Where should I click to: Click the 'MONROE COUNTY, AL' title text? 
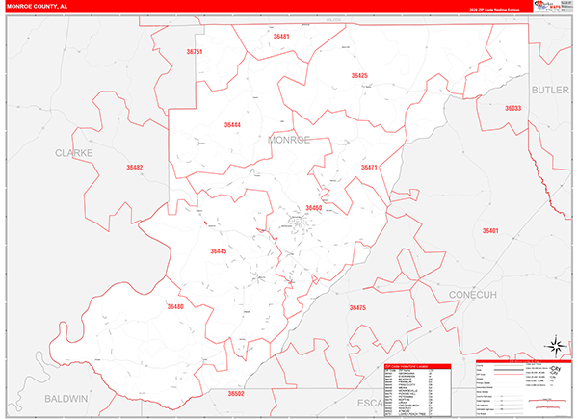37,7
